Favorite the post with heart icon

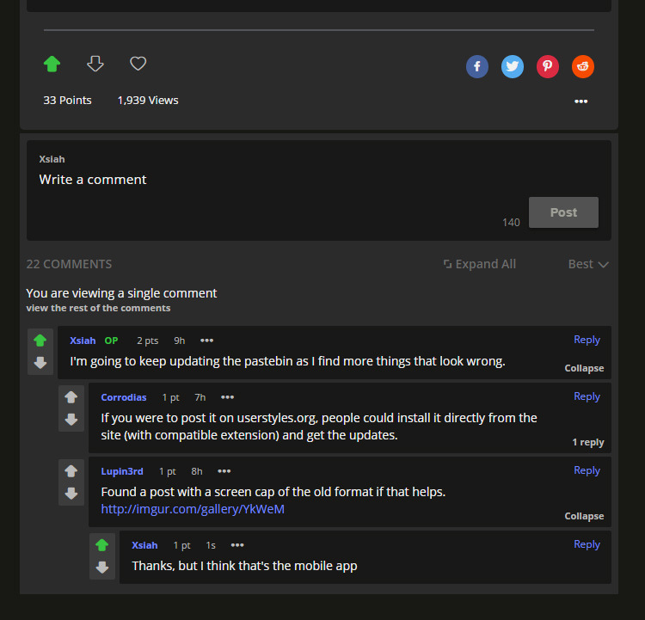[138, 64]
